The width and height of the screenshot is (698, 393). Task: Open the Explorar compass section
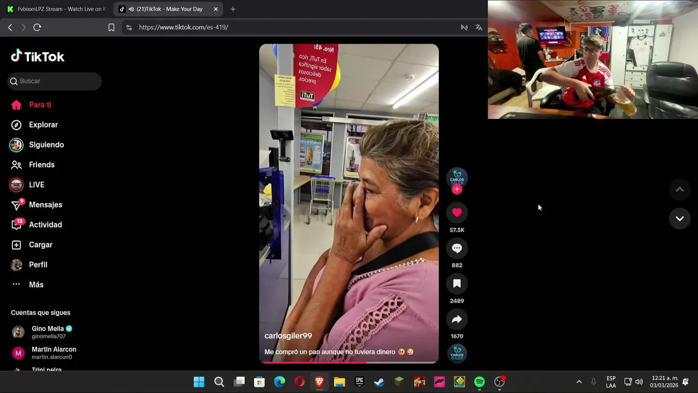pyautogui.click(x=34, y=125)
